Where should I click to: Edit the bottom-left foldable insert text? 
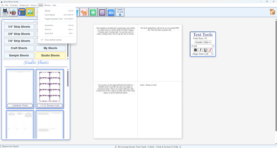[x=116, y=89]
